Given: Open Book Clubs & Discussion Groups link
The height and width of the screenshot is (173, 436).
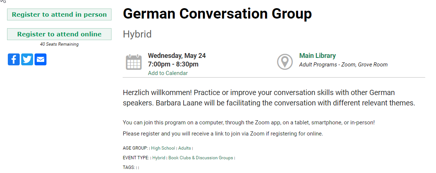Looking at the screenshot, I should click(x=200, y=158).
